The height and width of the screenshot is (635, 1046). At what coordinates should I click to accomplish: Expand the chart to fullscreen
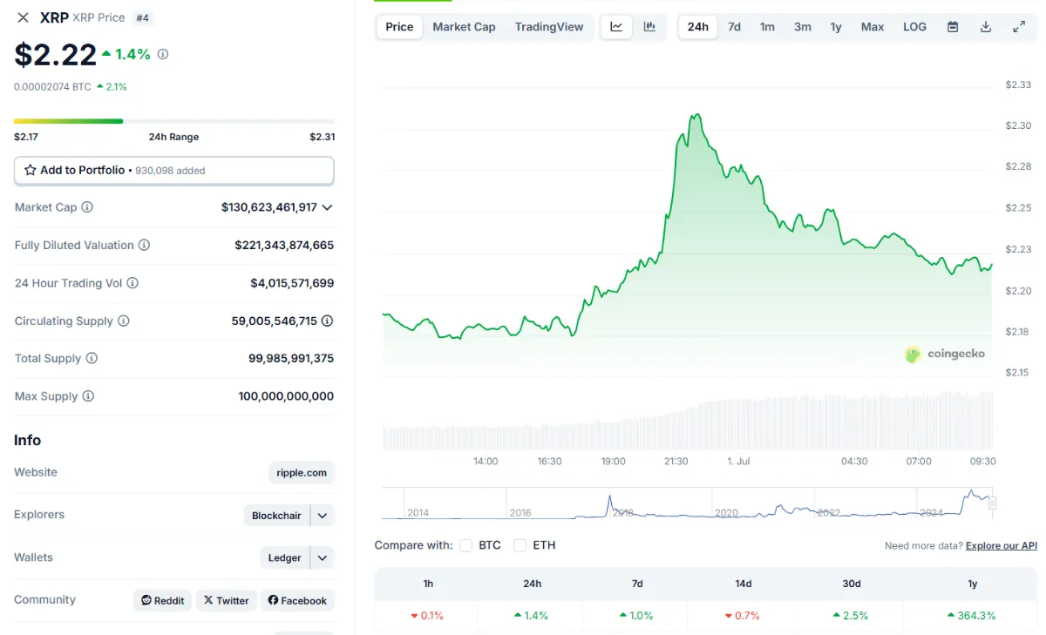point(1019,27)
